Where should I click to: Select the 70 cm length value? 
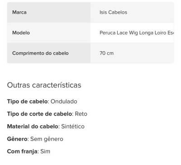pos(106,53)
